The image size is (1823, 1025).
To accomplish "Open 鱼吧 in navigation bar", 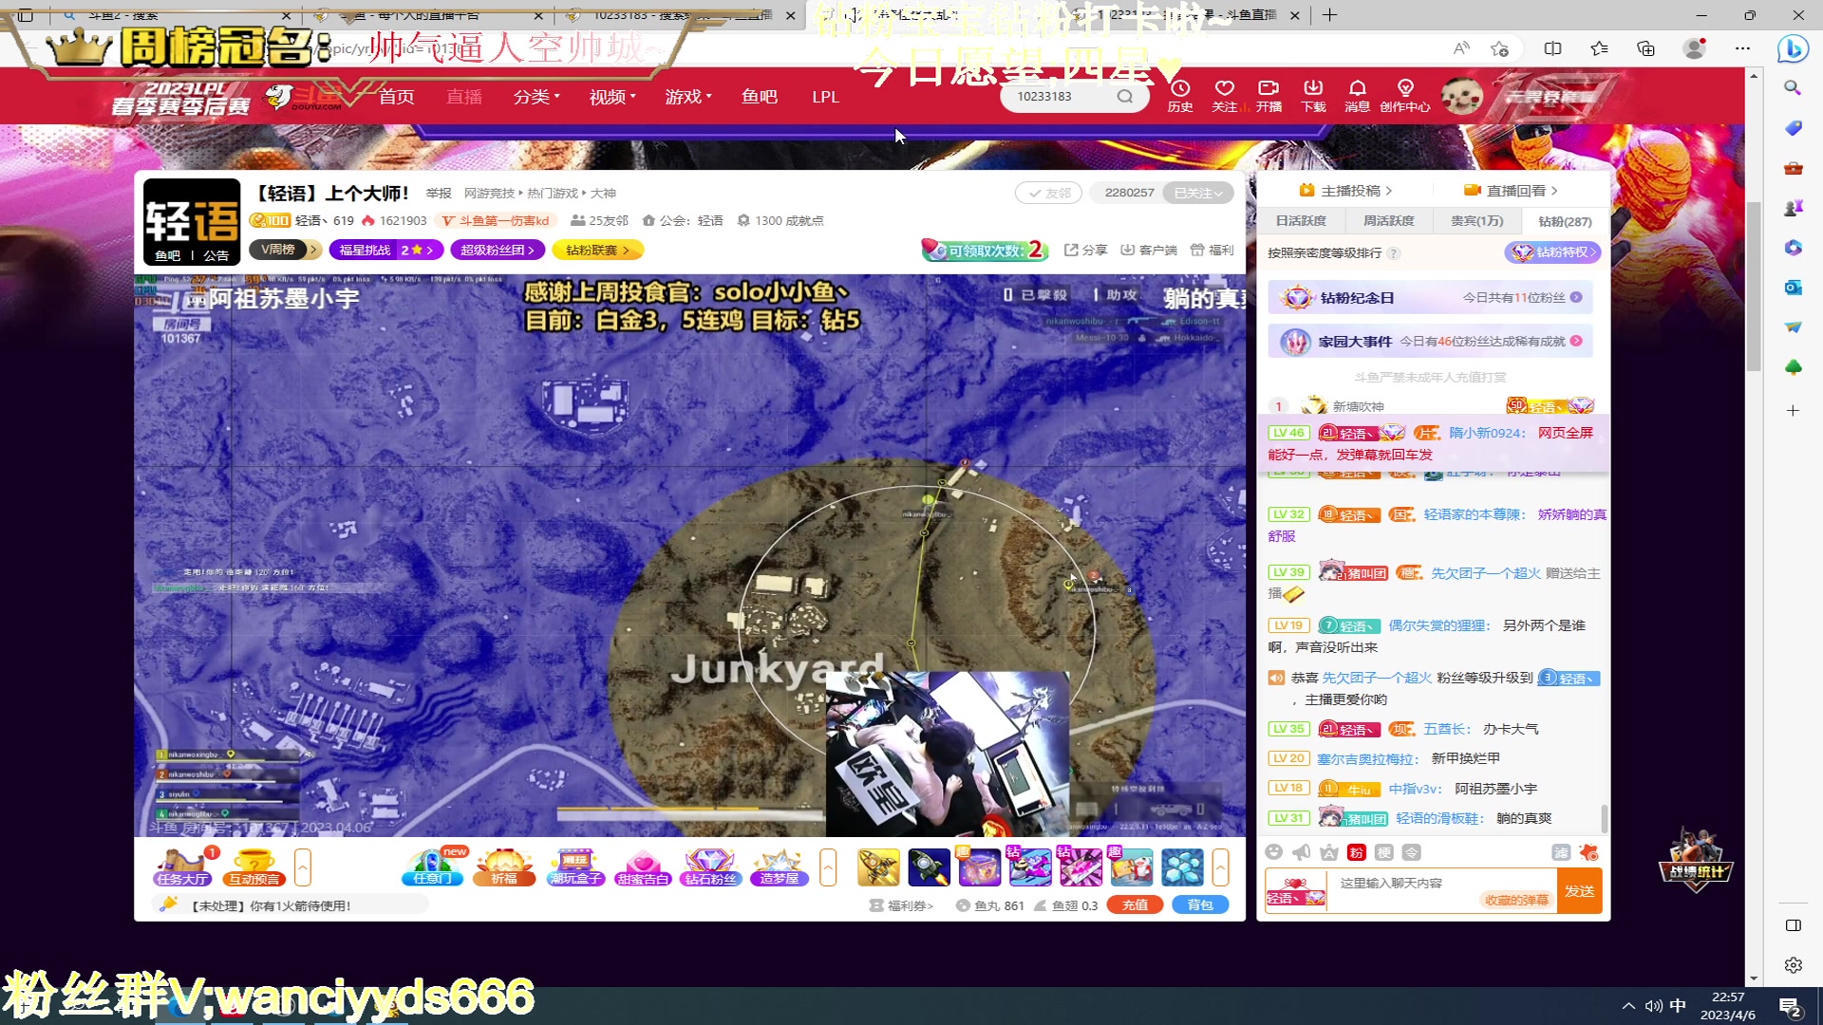I will [759, 97].
